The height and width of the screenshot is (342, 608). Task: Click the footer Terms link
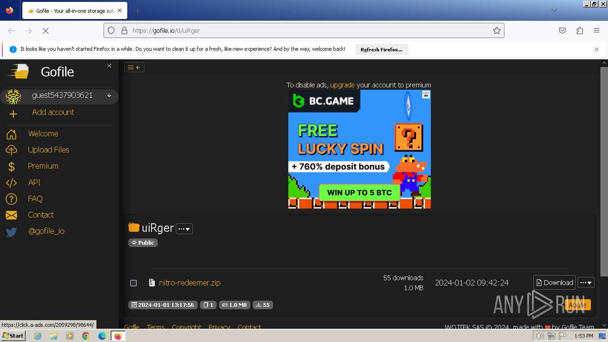(156, 327)
